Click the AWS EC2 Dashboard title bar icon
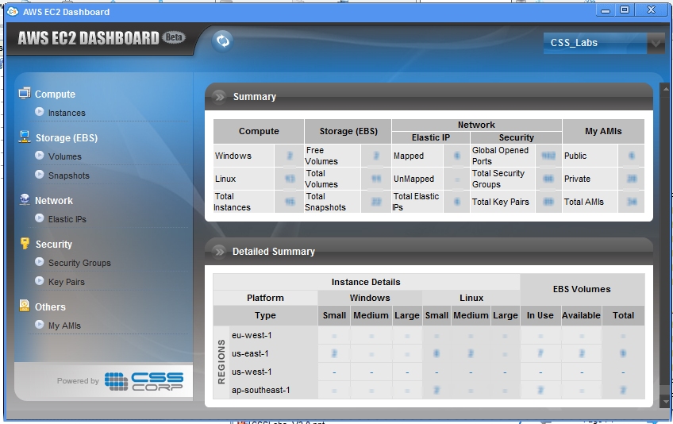 coord(13,11)
